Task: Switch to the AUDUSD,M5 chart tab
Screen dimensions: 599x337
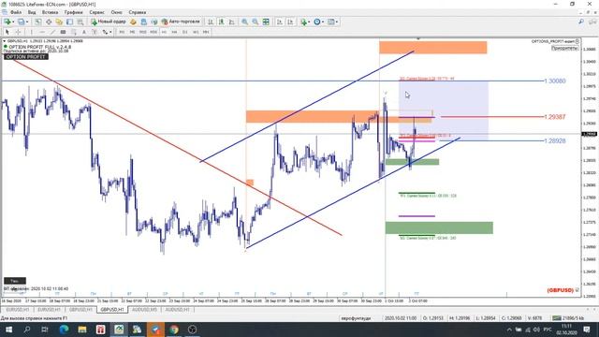Action: (x=144, y=310)
